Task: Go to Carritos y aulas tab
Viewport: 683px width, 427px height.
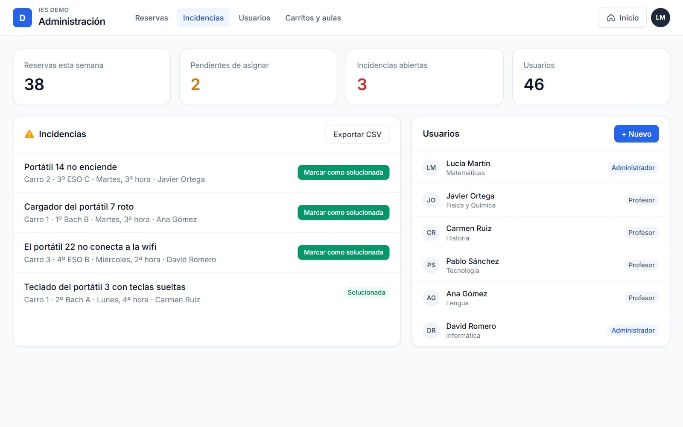Action: 313,18
